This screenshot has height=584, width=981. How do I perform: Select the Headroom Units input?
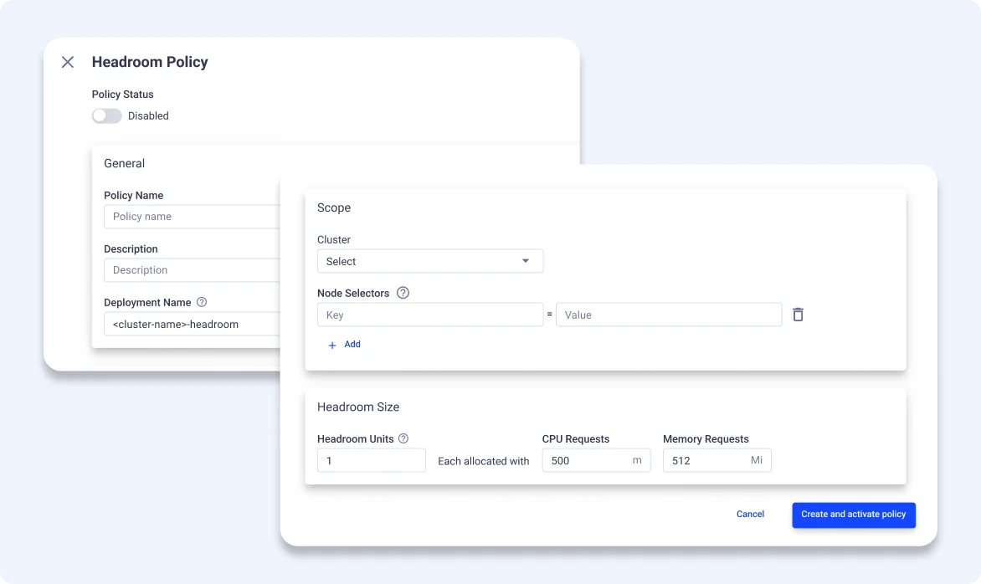[371, 461]
